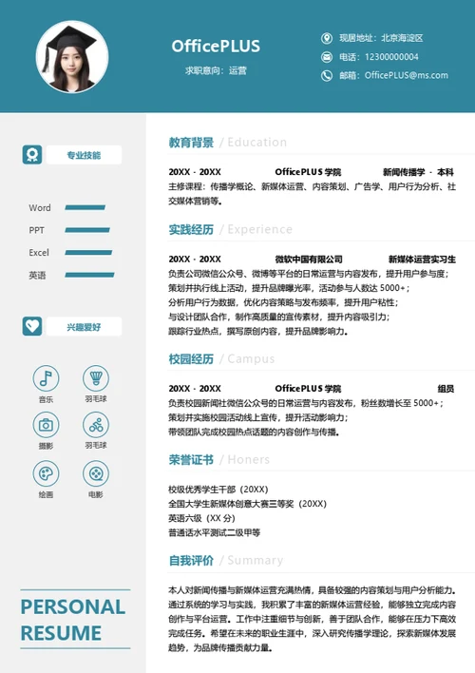The width and height of the screenshot is (475, 673).
Task: Click the 分析用户行为数据 duty line
Action: (283, 302)
